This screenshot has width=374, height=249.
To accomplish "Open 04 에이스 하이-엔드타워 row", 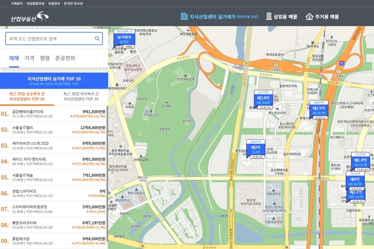I will tap(53, 161).
